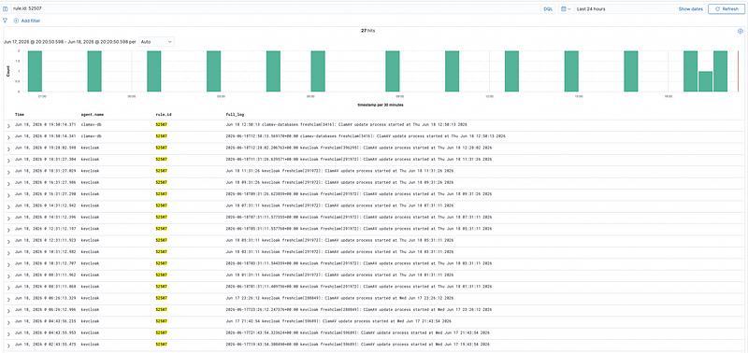This screenshot has width=748, height=353.
Task: Expand the 04:43:55.953 row
Action: (x=8, y=333)
